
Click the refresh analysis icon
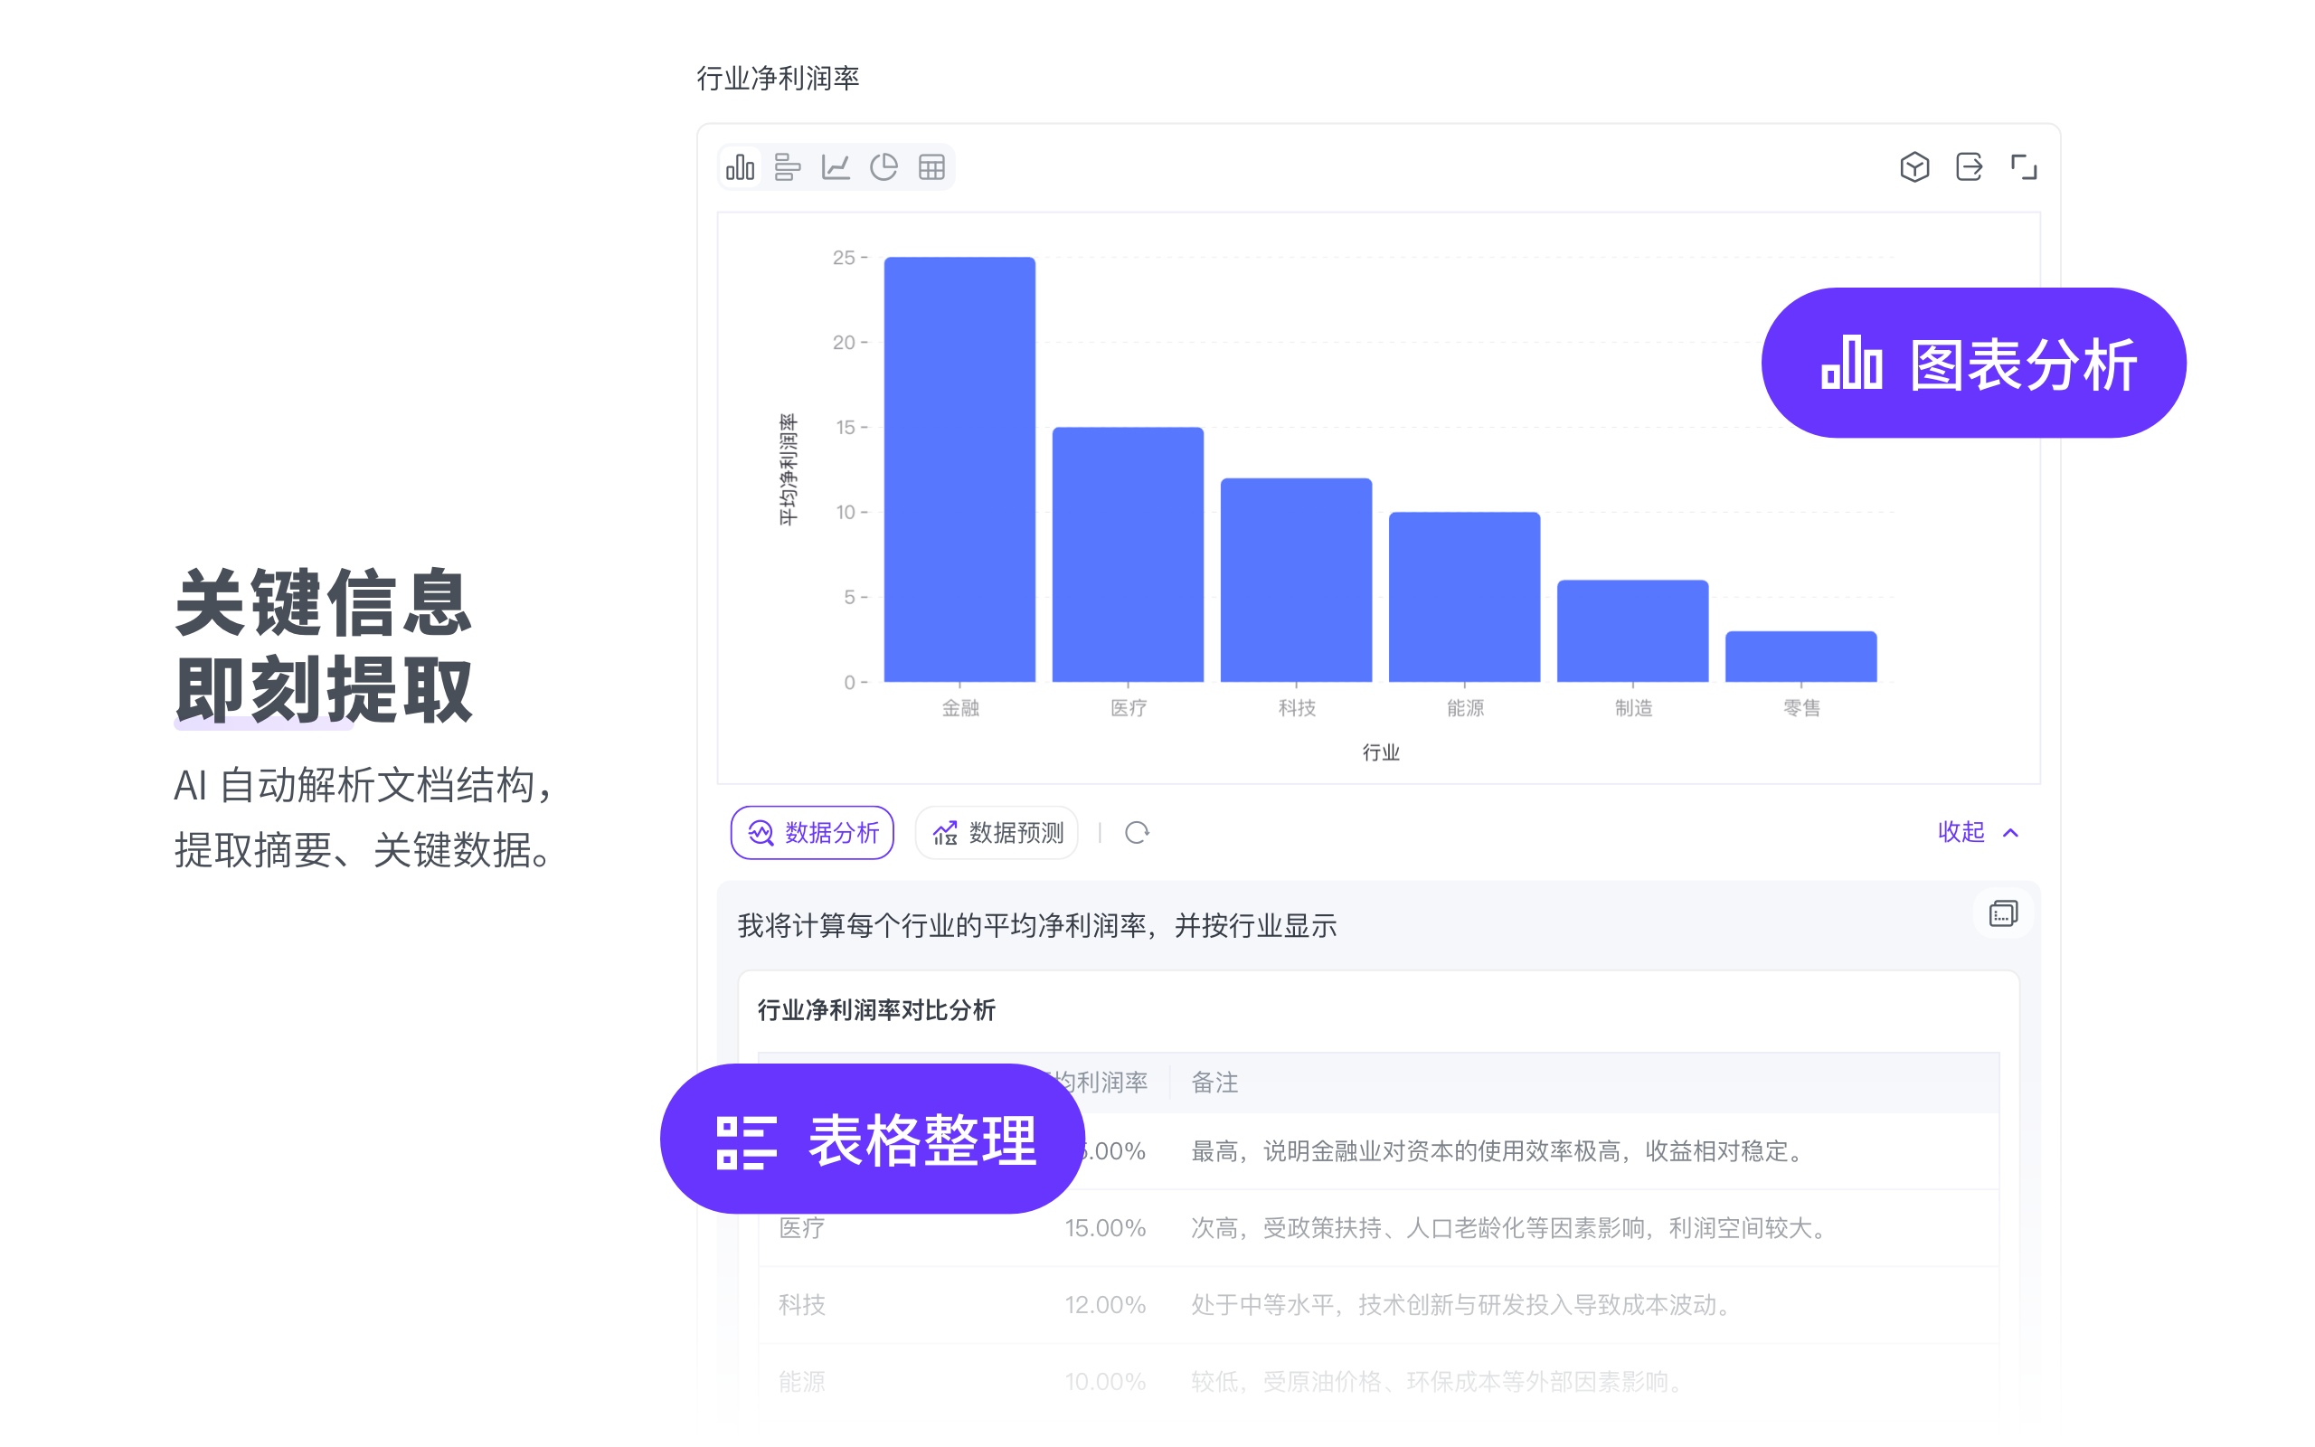click(1137, 833)
